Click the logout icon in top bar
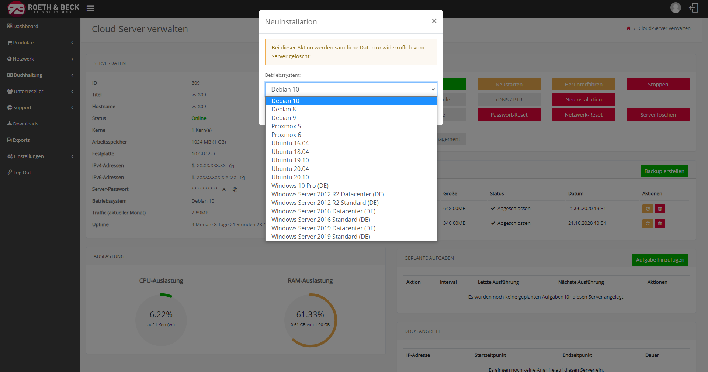This screenshot has width=708, height=372. (x=694, y=8)
